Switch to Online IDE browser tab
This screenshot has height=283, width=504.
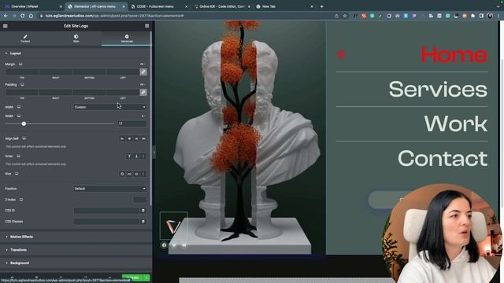tap(222, 6)
